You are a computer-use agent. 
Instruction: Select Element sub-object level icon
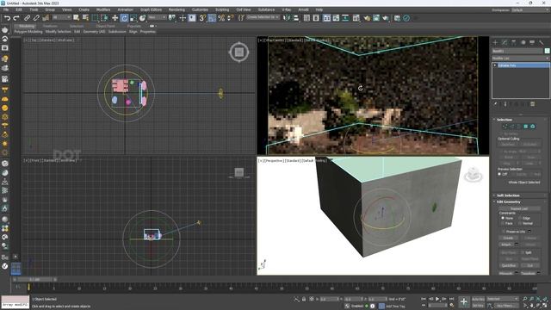click(x=533, y=127)
